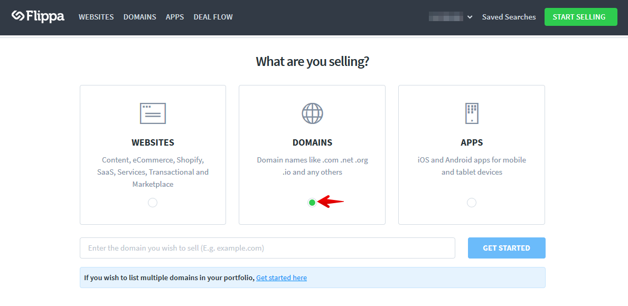Click the DOMAINS card heading
628x306 pixels.
312,142
